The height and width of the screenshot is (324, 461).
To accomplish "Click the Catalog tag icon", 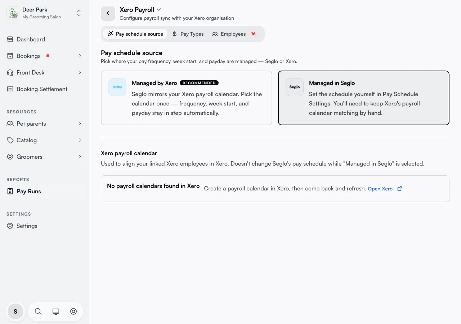I will pyautogui.click(x=10, y=140).
